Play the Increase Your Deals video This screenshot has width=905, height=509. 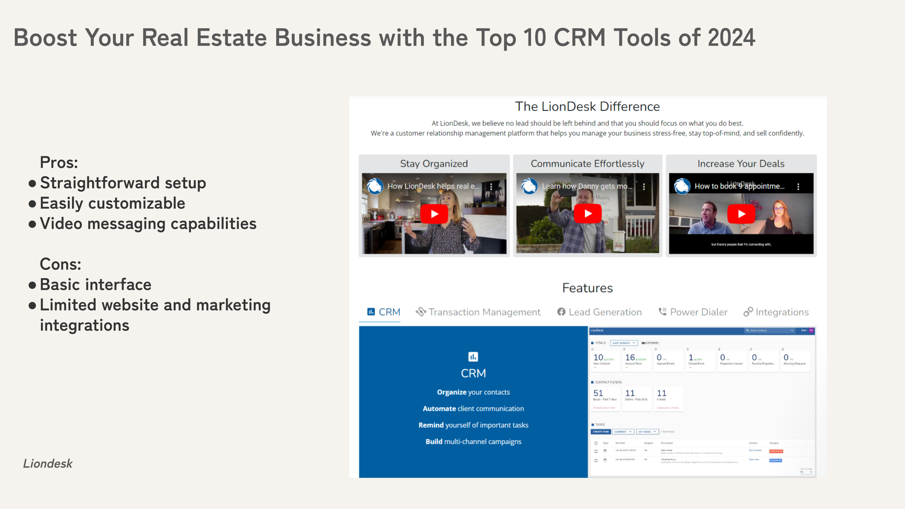point(741,214)
